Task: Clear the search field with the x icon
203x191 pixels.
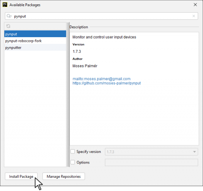Action: pos(194,16)
